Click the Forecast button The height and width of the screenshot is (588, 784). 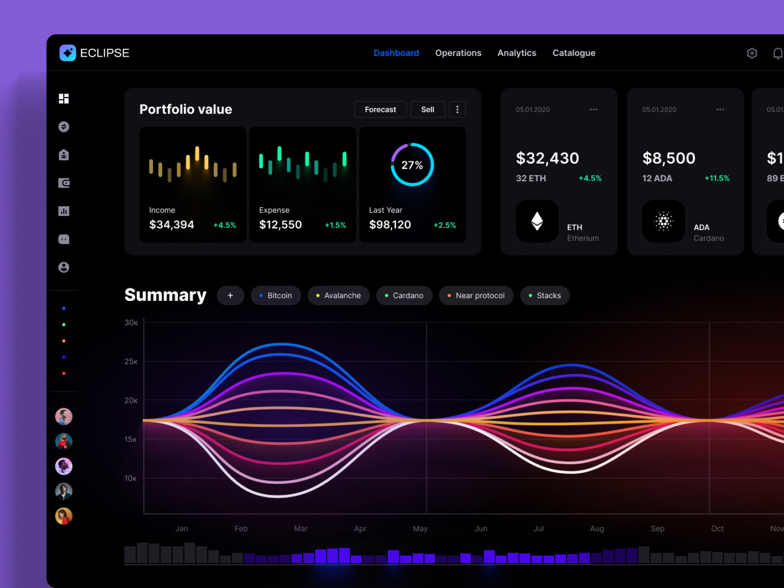point(380,109)
